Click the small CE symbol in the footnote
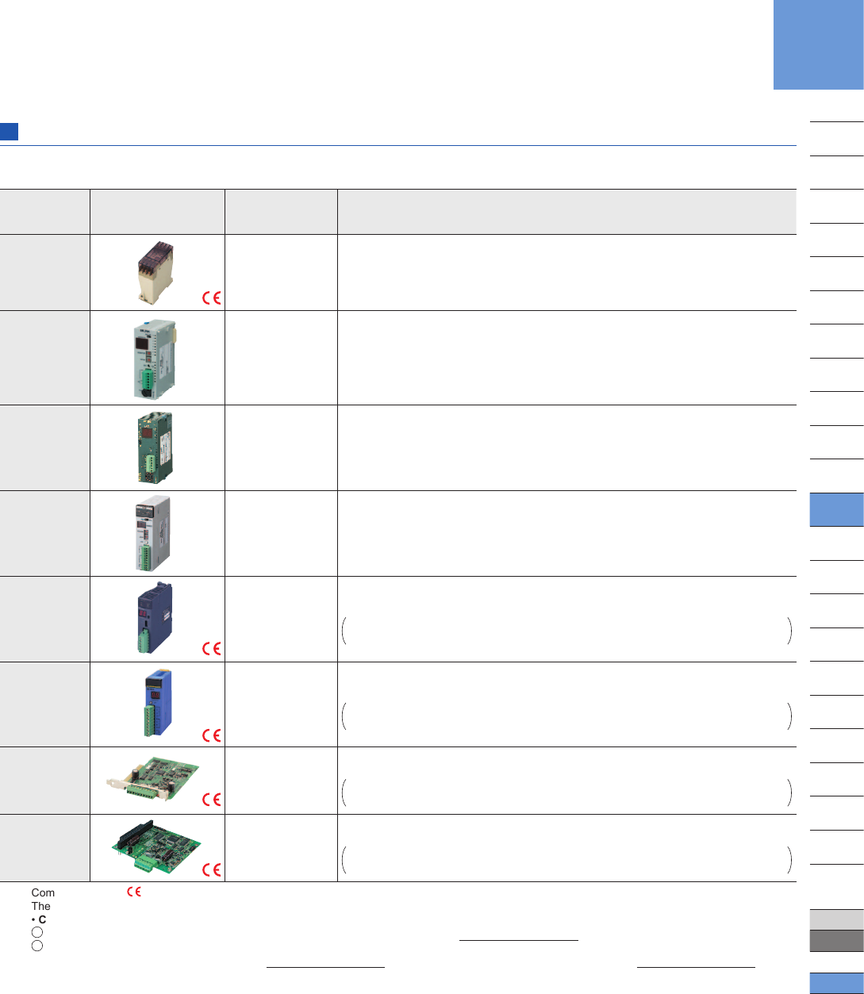This screenshot has height=994, width=864. coord(133,892)
